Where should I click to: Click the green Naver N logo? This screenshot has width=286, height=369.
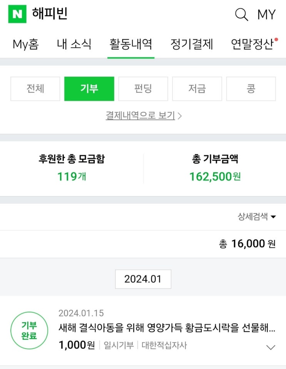(17, 14)
